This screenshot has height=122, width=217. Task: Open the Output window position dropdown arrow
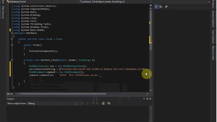point(144,99)
